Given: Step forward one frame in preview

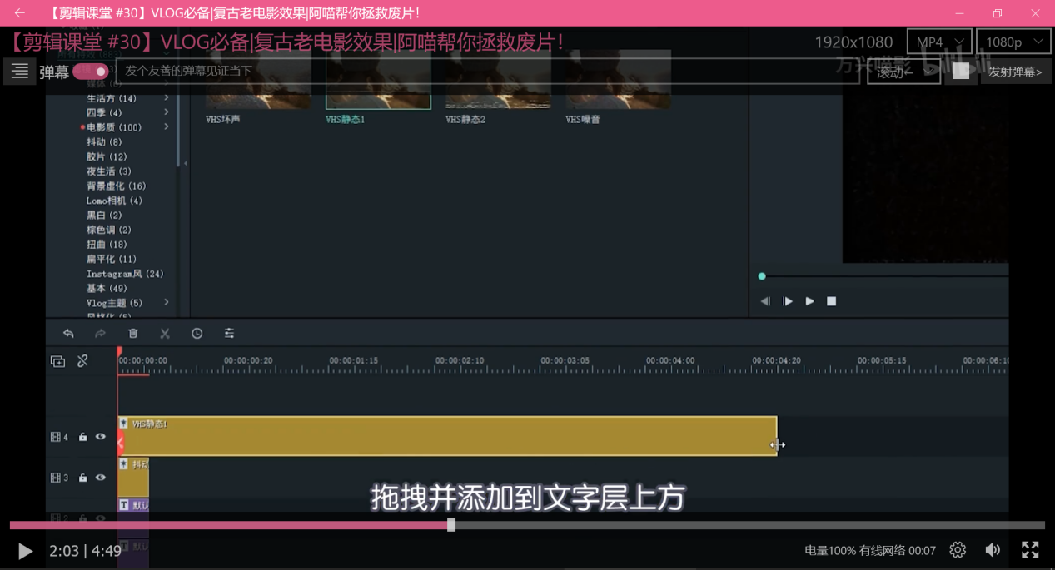Looking at the screenshot, I should coord(788,301).
